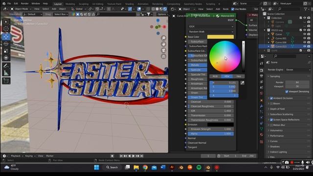Open the Object Mode dropdown
313x176 pixels.
pos(21,9)
